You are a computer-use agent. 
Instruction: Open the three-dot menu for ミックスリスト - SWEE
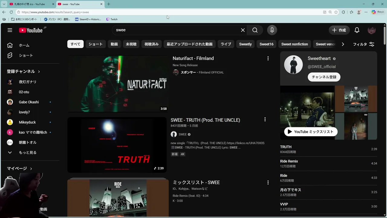click(268, 183)
